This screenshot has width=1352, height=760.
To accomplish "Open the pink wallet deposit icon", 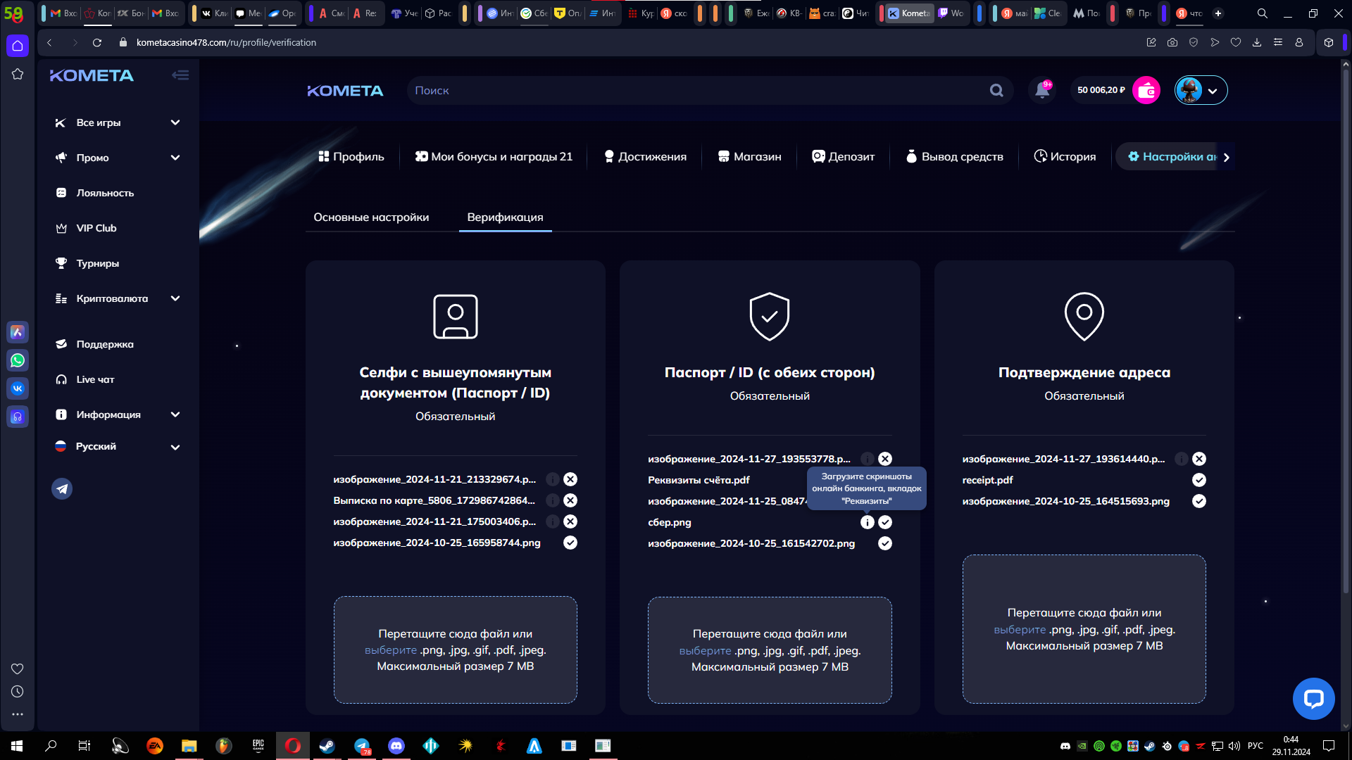I will (1146, 90).
